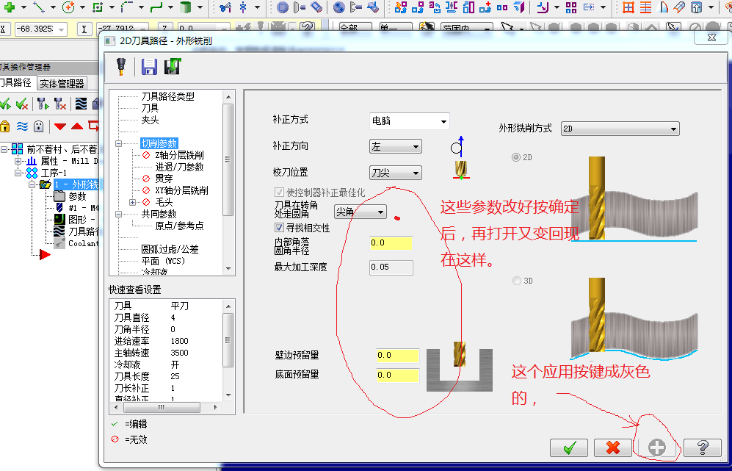Select the 3D radio button
This screenshot has width=732, height=471.
(516, 281)
